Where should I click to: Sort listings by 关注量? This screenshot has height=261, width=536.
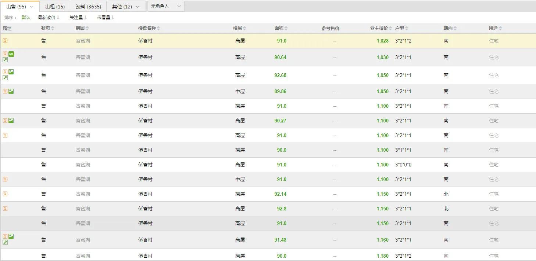pyautogui.click(x=77, y=17)
